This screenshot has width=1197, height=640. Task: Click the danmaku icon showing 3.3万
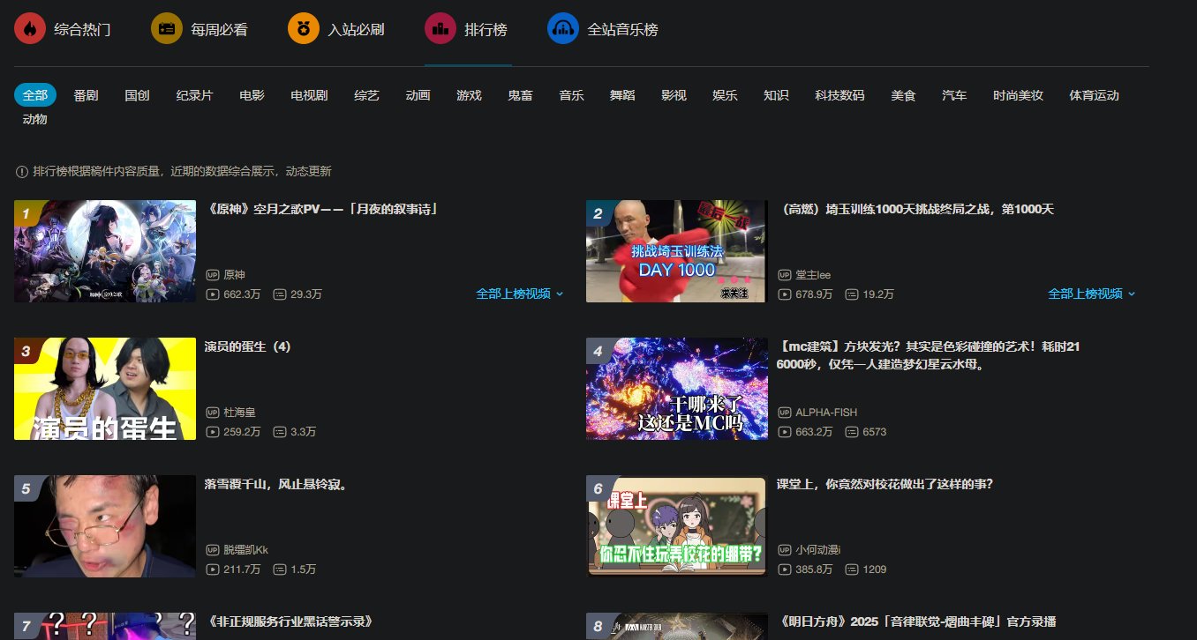tap(279, 432)
